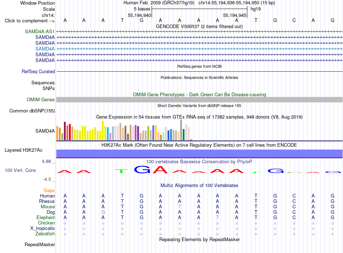Image resolution: width=343 pixels, height=253 pixels.
Task: Select the light-blue SAMD4A transcript label
Action: [x=45, y=49]
